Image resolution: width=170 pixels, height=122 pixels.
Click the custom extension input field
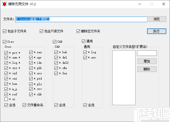pyautogui.click(x=147, y=53)
